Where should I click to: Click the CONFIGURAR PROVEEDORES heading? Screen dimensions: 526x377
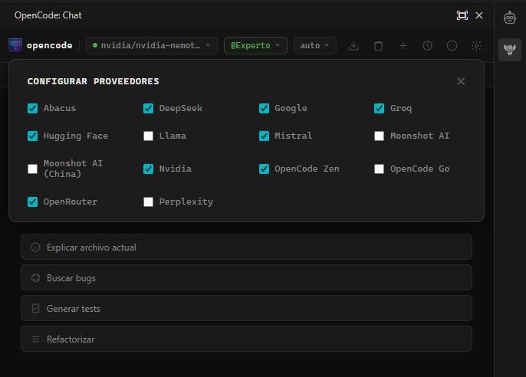coord(94,81)
